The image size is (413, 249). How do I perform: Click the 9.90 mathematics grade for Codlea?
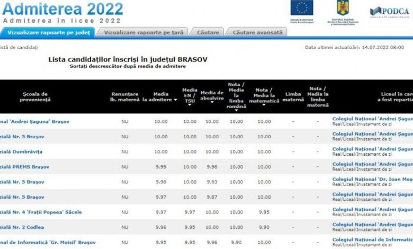click(x=264, y=227)
